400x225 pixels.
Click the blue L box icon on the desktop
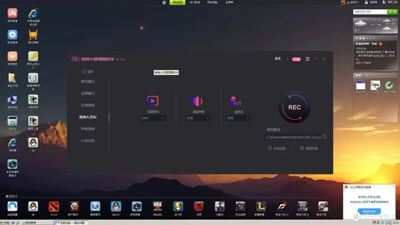[x=12, y=164]
